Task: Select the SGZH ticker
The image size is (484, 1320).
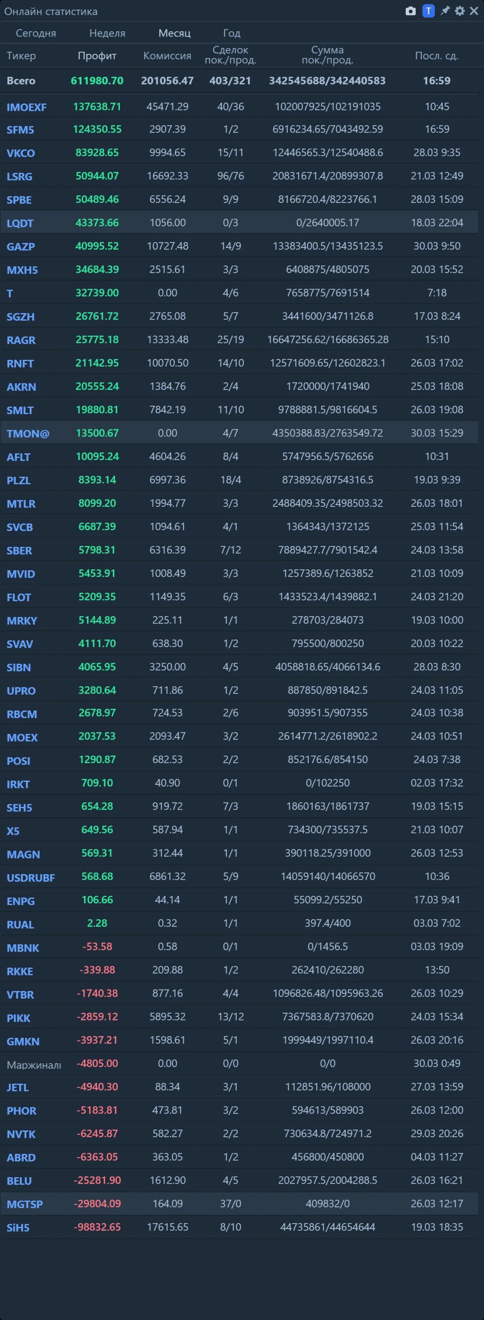Action: tap(21, 317)
